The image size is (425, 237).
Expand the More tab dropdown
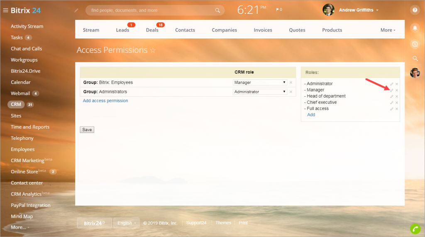(x=388, y=30)
